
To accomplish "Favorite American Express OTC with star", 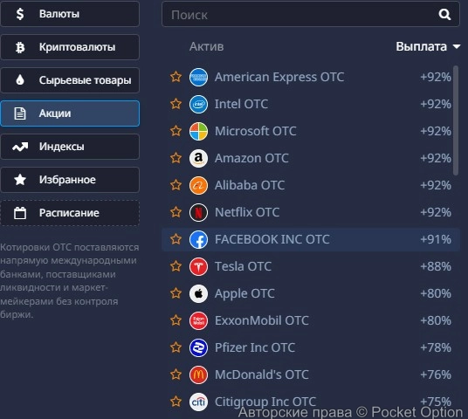I will click(175, 77).
